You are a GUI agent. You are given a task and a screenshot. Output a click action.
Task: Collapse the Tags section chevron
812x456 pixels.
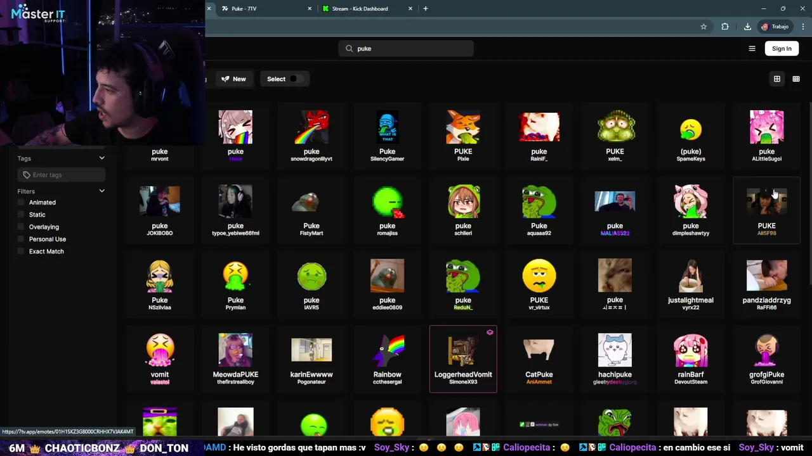coord(101,158)
